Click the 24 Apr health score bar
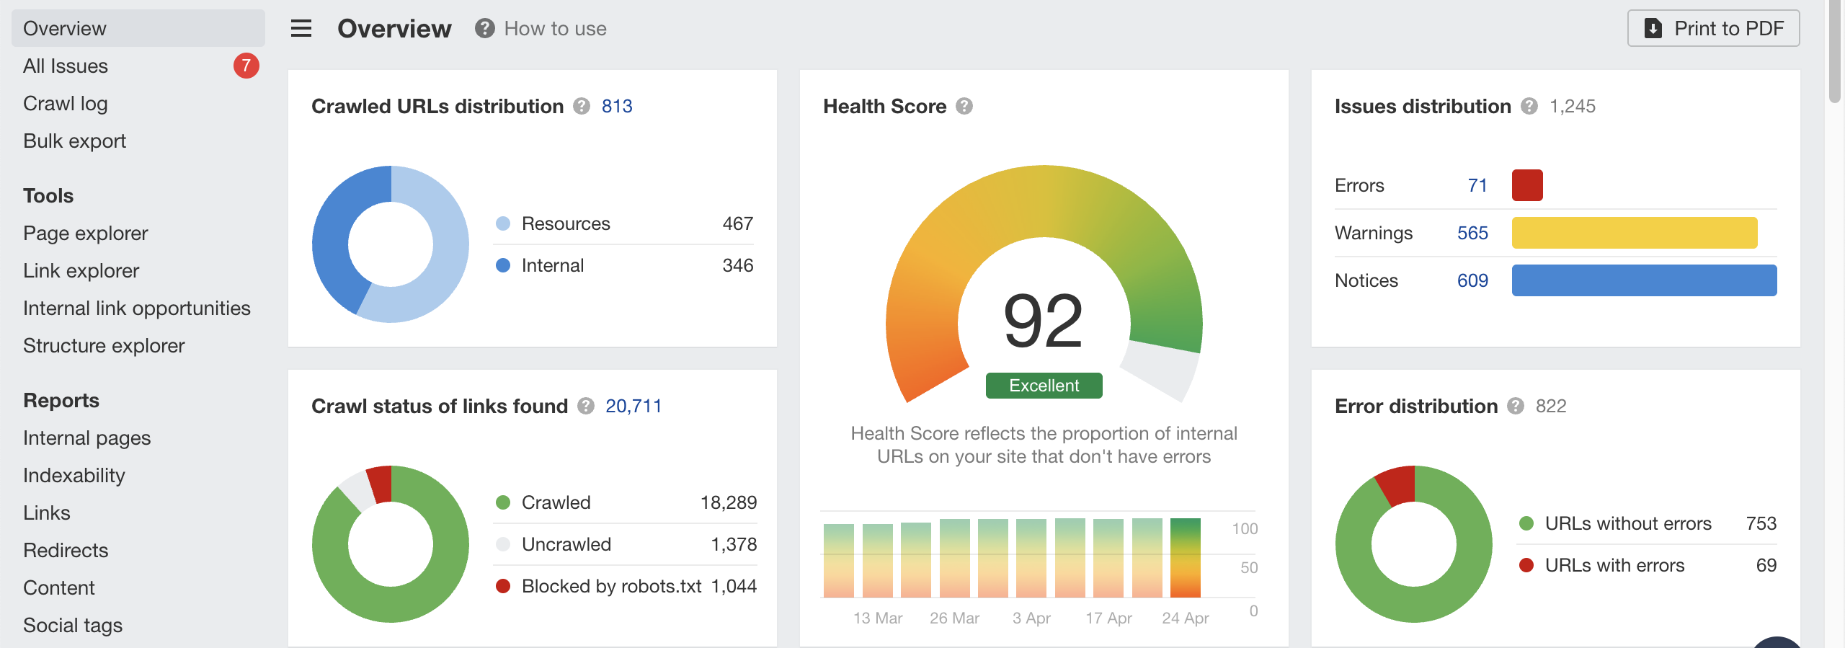The width and height of the screenshot is (1845, 648). coord(1185,558)
